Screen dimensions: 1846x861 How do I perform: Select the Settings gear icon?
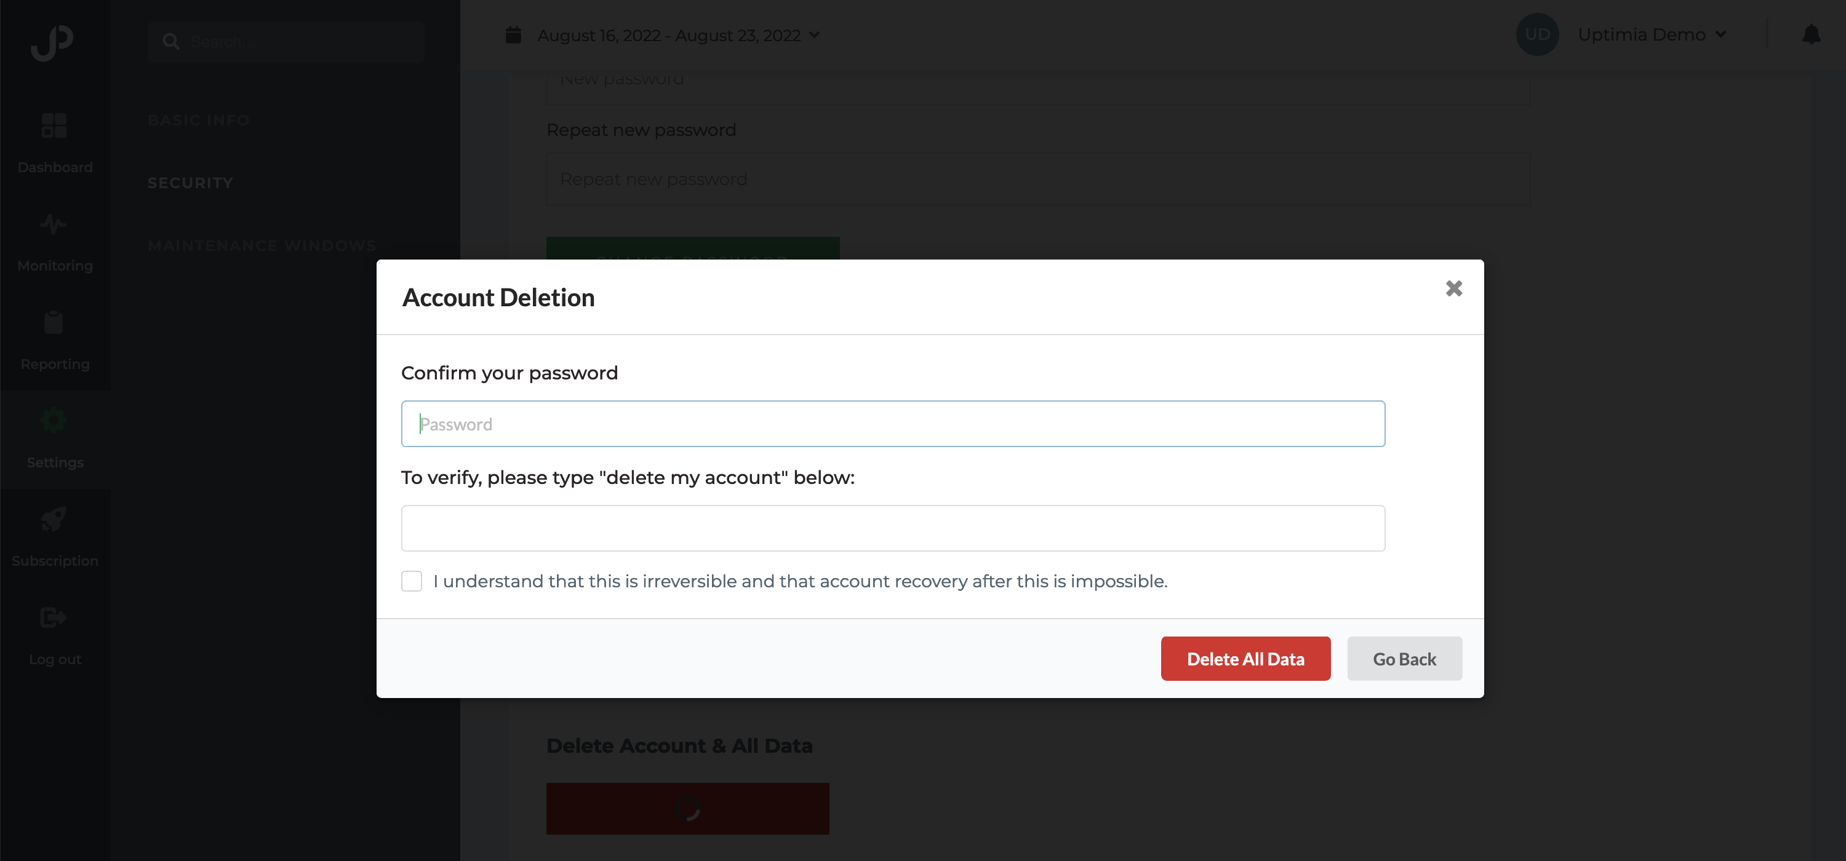click(54, 420)
